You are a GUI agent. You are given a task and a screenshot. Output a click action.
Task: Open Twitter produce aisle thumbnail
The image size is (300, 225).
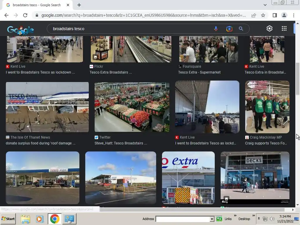pos(132,107)
